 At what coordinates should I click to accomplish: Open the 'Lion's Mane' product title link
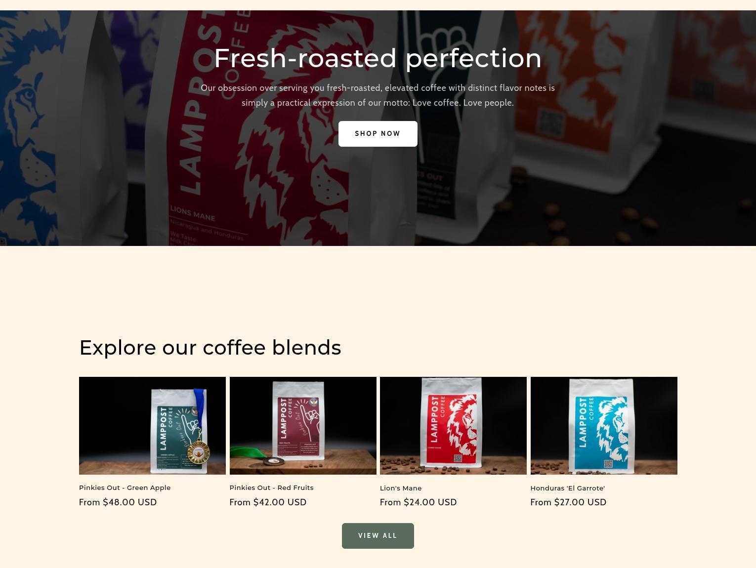coord(401,488)
